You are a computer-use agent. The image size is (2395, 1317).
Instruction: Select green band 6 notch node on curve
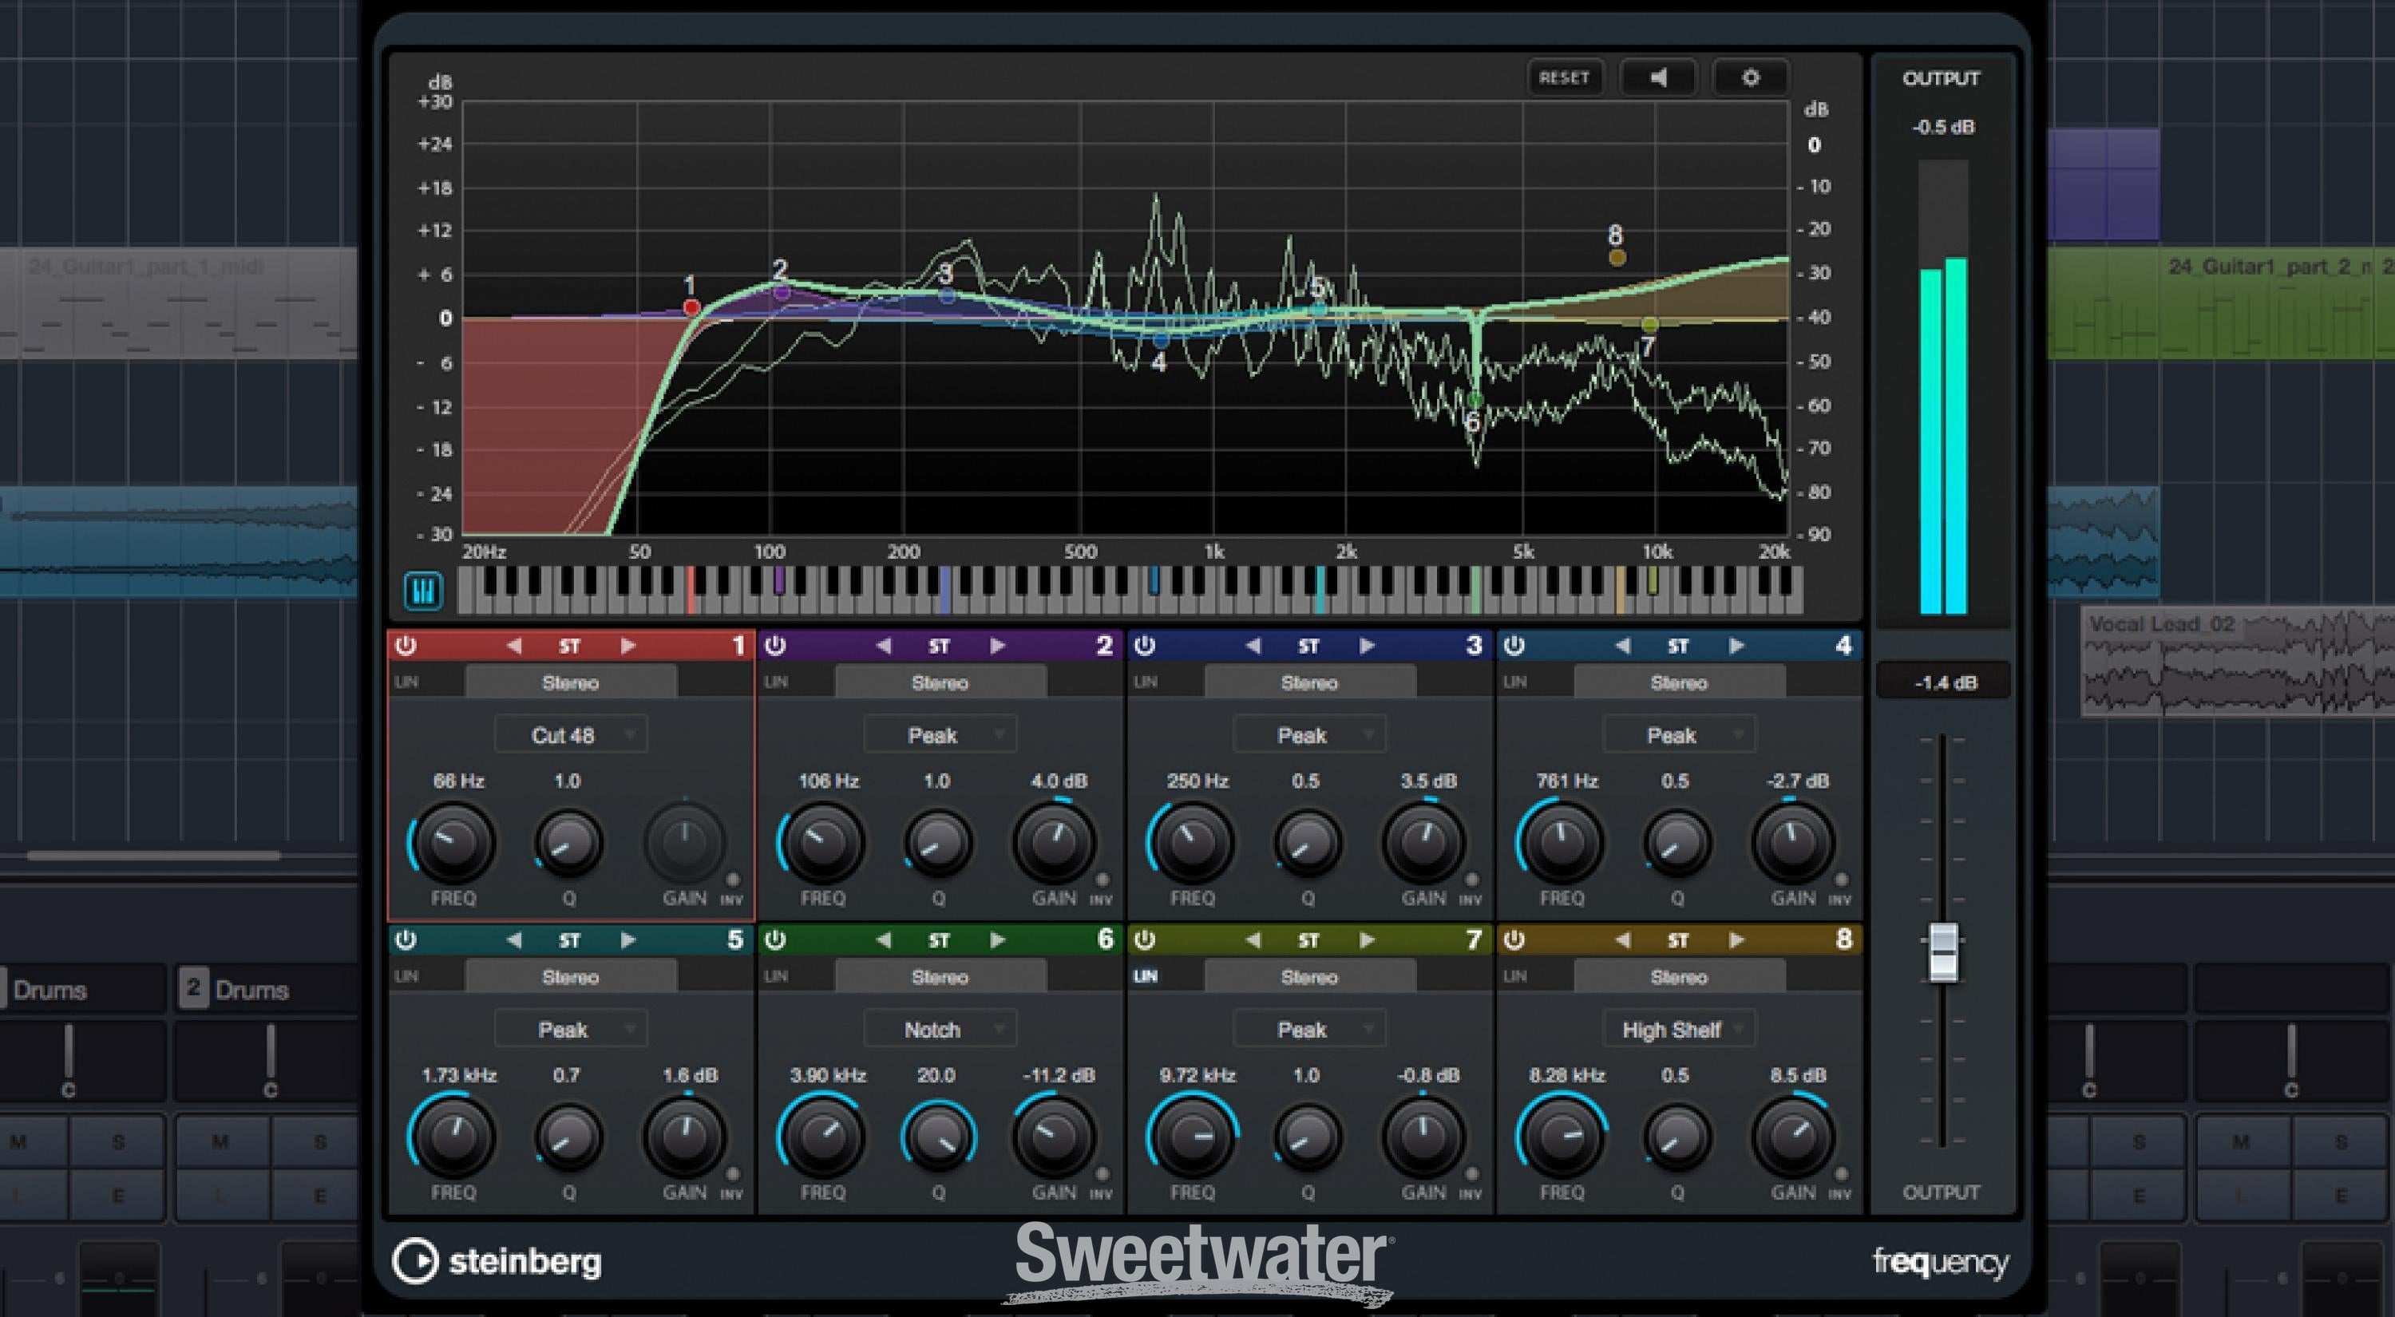tap(1475, 401)
